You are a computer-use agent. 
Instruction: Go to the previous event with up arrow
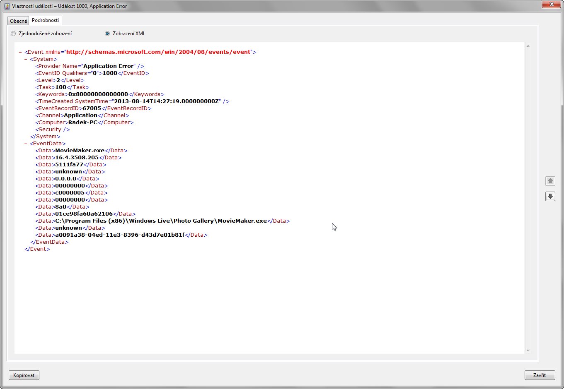(x=550, y=181)
